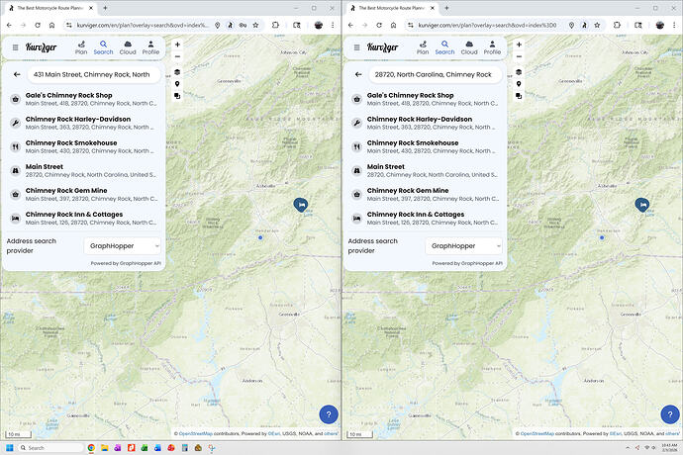683x455 pixels.
Task: Expand GraphHopper provider dropdown in right window
Action: (x=463, y=244)
